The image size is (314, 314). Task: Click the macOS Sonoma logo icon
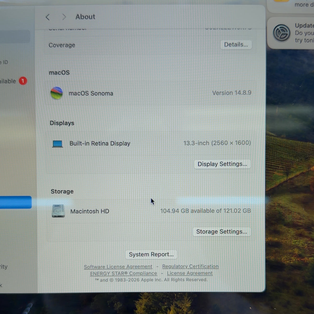[x=57, y=93]
